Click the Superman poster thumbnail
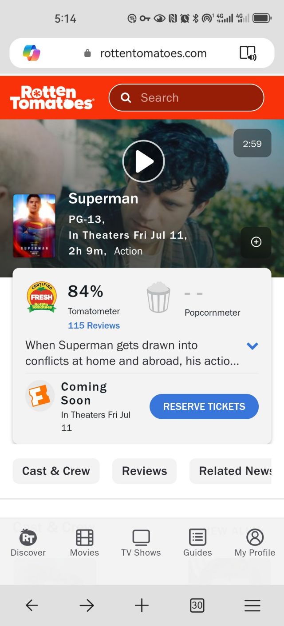Viewport: 284px width, 626px height. click(x=34, y=226)
